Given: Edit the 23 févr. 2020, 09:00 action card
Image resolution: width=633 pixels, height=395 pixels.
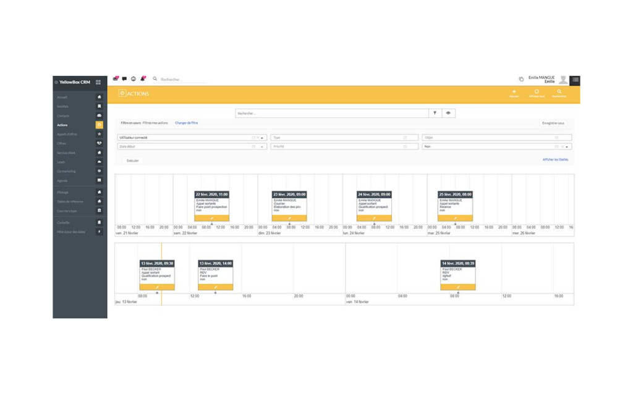Looking at the screenshot, I should (289, 218).
